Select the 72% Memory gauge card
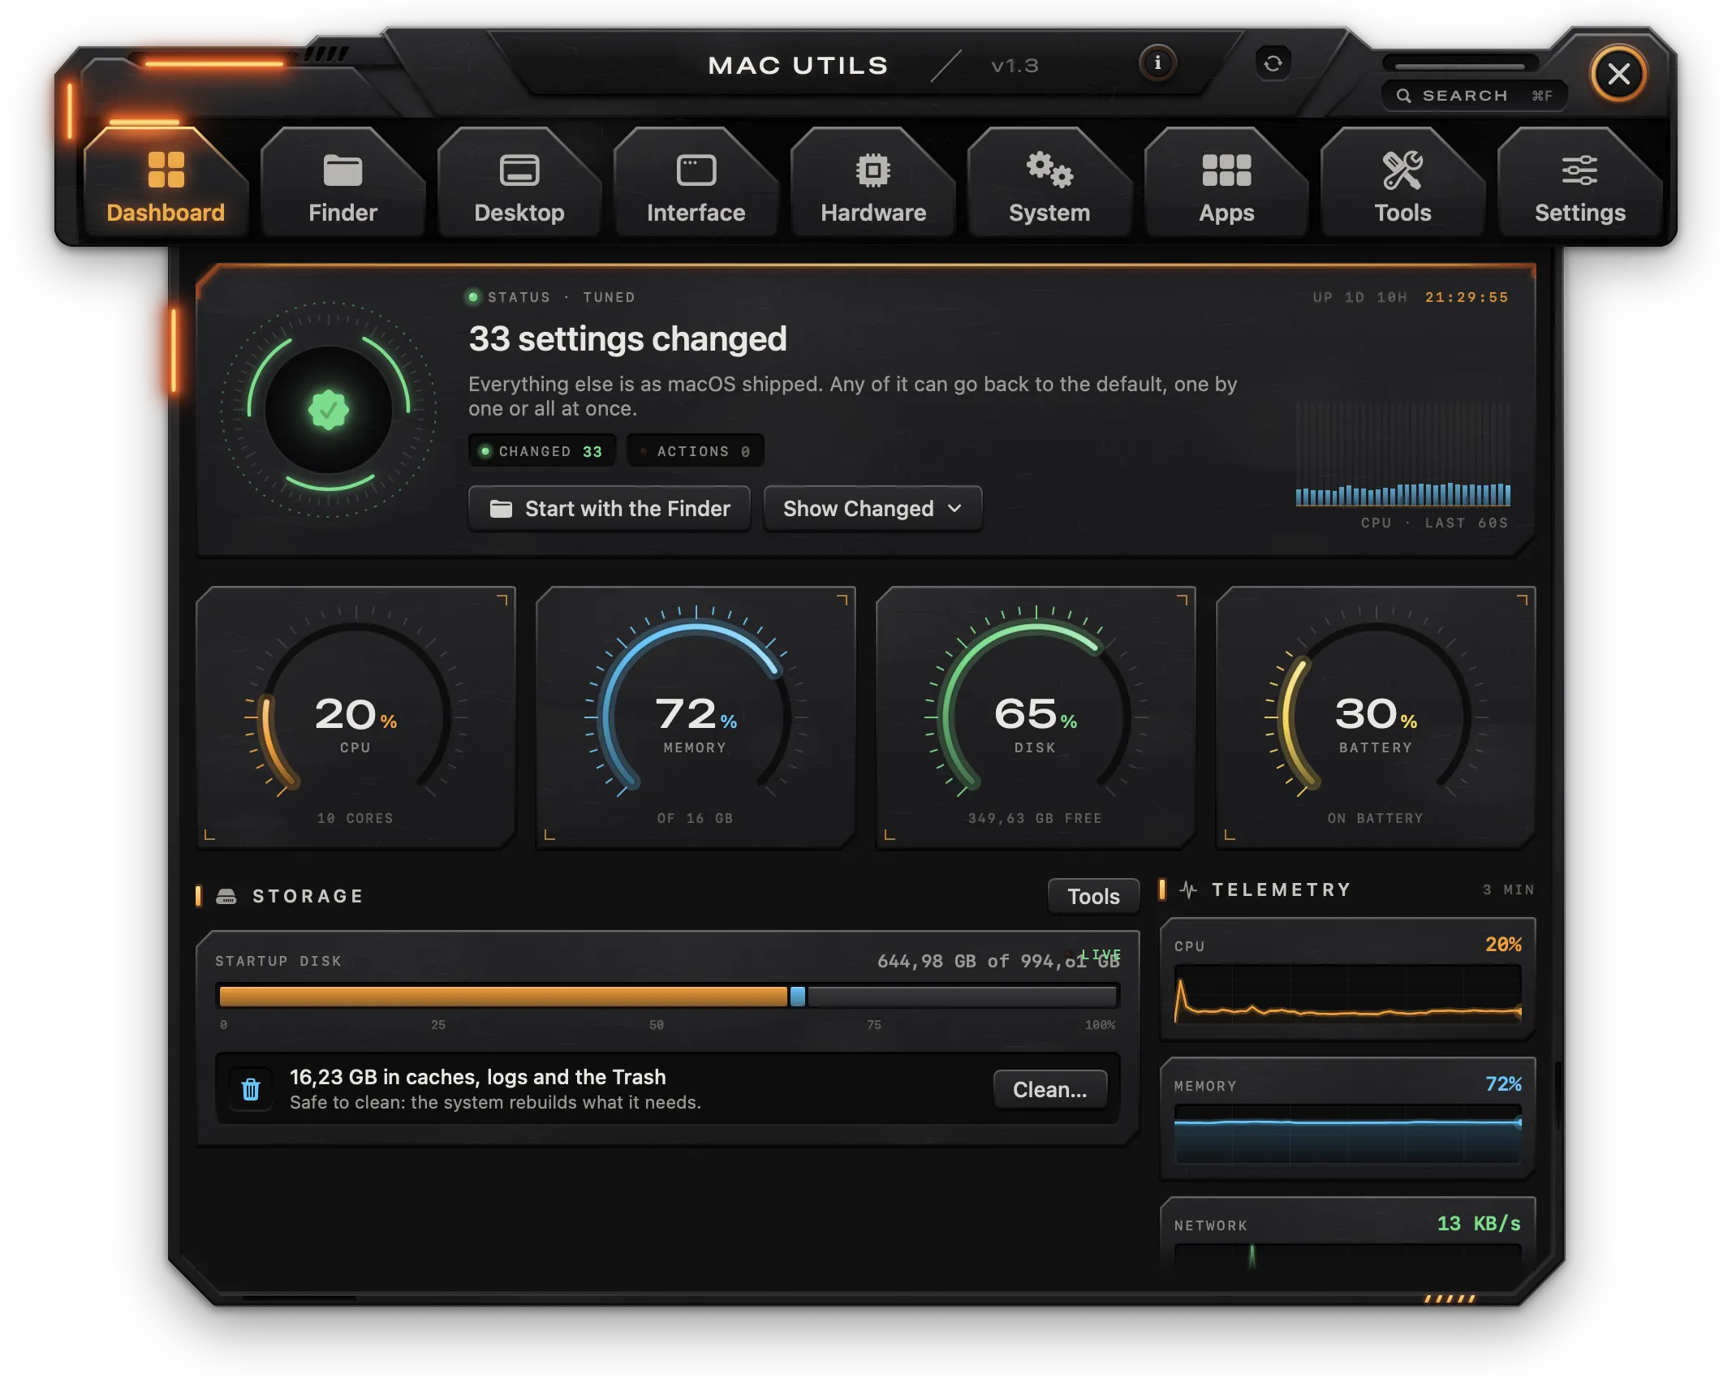Viewport: 1732px width, 1391px height. click(x=696, y=717)
